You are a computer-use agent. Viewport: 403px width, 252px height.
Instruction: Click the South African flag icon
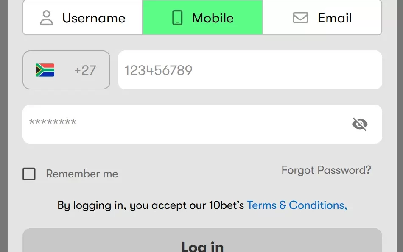pos(45,70)
